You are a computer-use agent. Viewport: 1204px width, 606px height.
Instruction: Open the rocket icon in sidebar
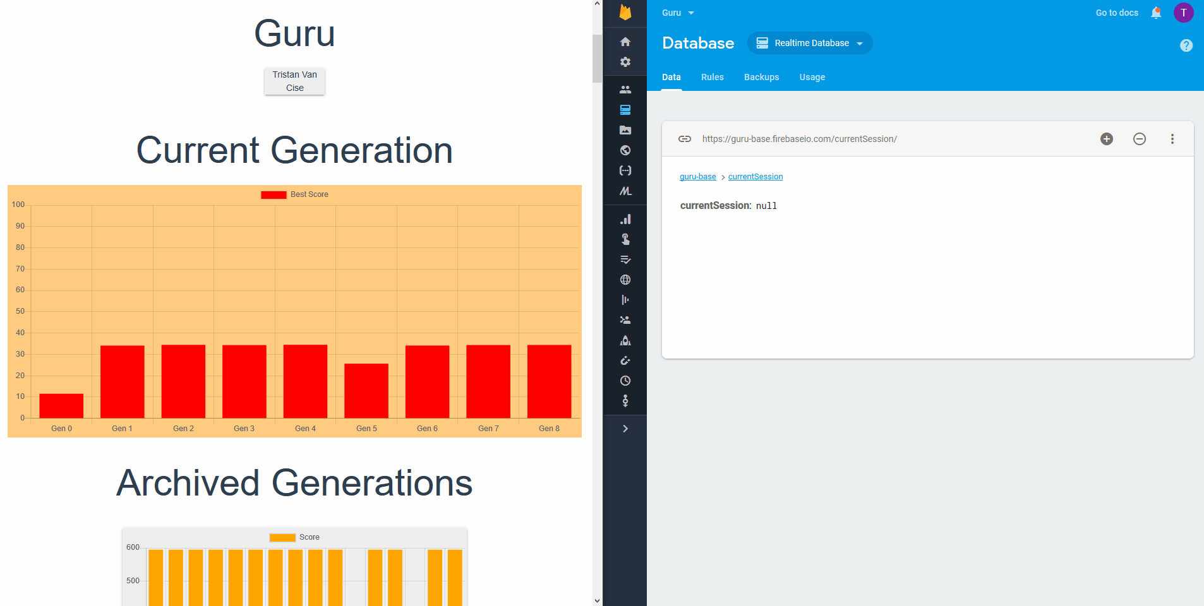(625, 340)
